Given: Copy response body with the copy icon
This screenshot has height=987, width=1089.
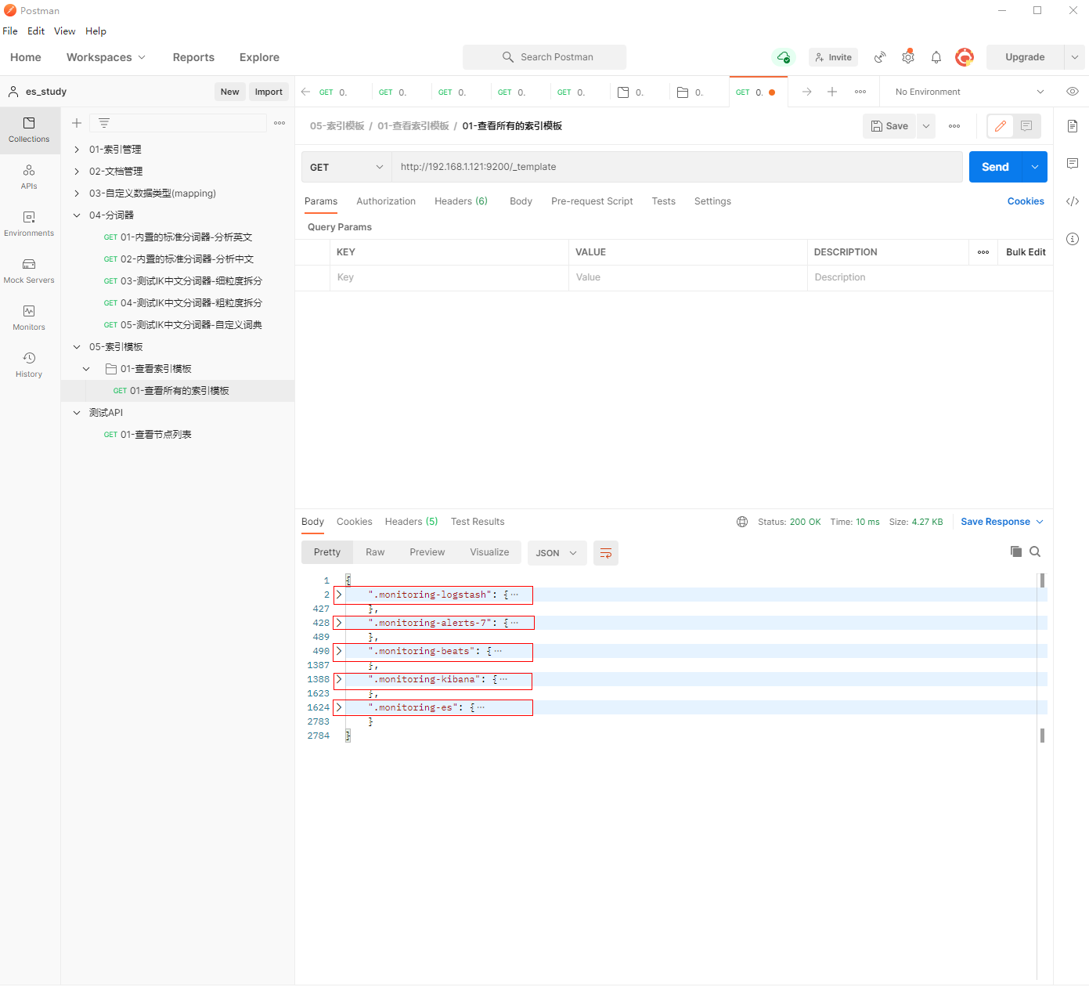Looking at the screenshot, I should [x=1016, y=551].
